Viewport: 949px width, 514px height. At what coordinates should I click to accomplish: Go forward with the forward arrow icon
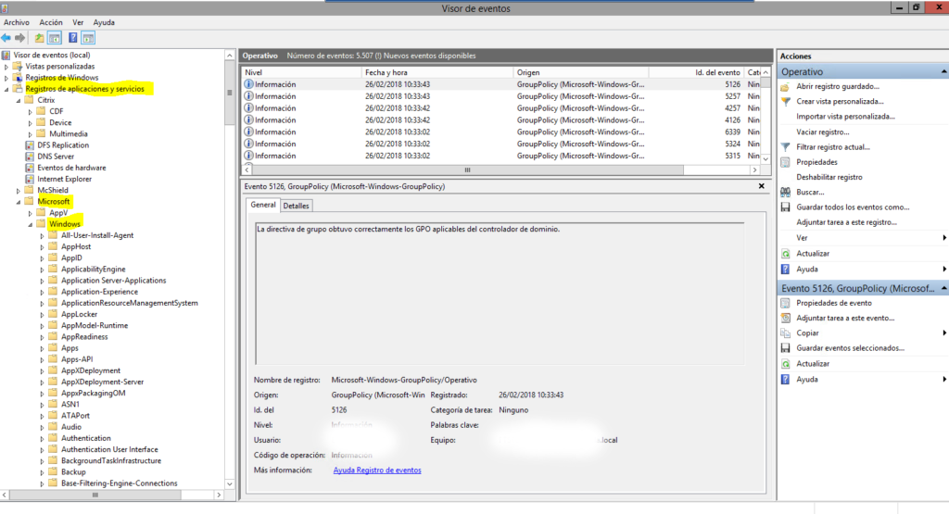[x=20, y=38]
